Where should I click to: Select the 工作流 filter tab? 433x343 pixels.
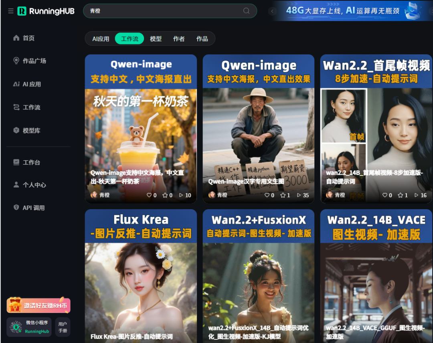pos(129,38)
